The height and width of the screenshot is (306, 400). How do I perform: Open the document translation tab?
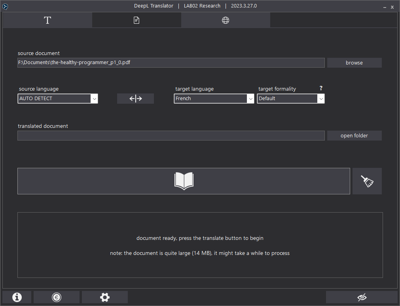tap(136, 20)
